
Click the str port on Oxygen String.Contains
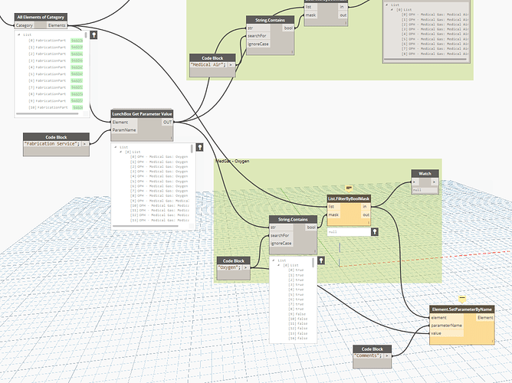pyautogui.click(x=281, y=228)
